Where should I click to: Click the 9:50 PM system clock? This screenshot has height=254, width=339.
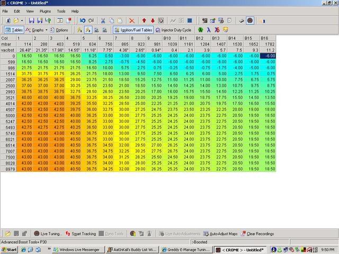coord(328,250)
